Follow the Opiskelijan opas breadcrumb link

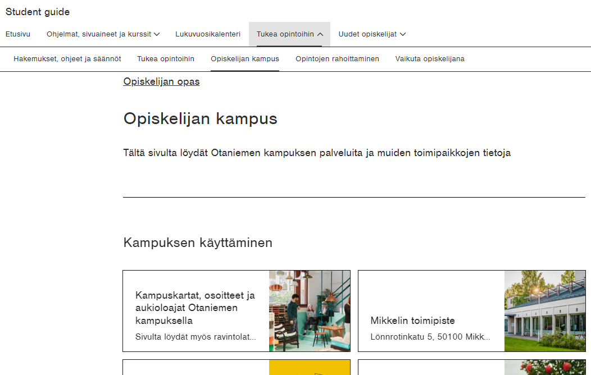pyautogui.click(x=161, y=82)
